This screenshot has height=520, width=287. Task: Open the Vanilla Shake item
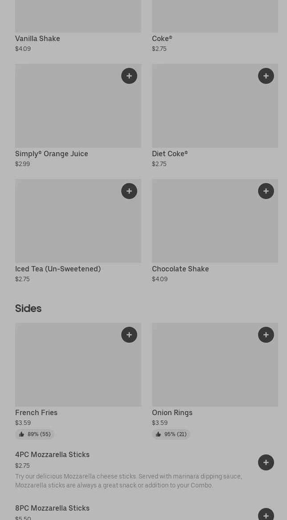pos(37,39)
